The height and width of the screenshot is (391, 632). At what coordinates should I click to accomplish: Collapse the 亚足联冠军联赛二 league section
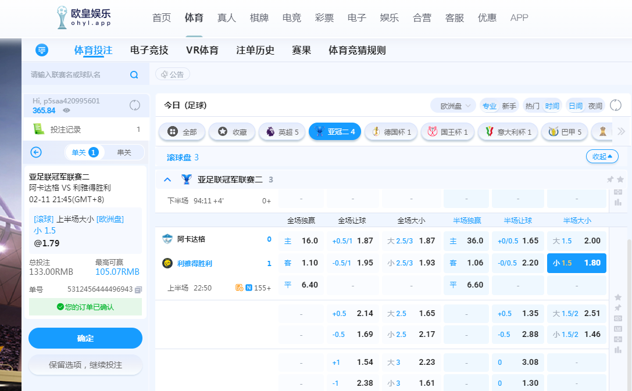tap(167, 180)
